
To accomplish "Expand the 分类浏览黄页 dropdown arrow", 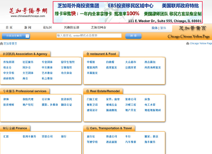I will click(x=27, y=36).
